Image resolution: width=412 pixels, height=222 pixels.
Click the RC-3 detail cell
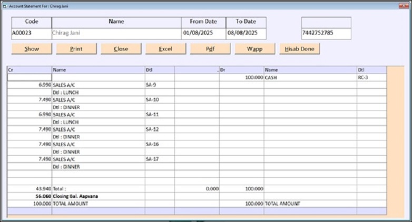point(371,77)
